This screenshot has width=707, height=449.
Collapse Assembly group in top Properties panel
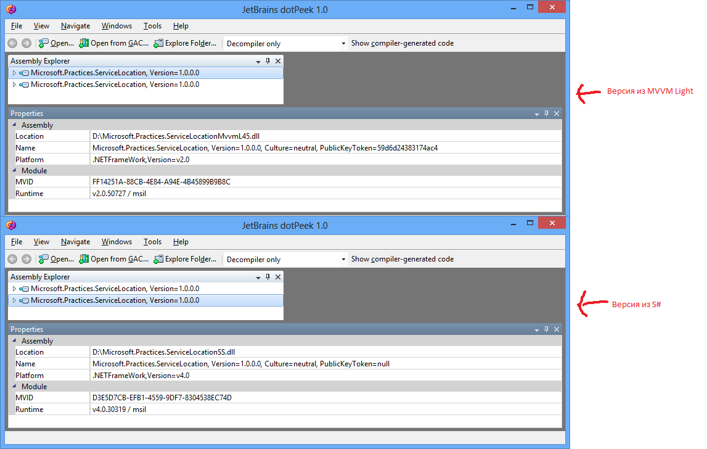click(14, 125)
